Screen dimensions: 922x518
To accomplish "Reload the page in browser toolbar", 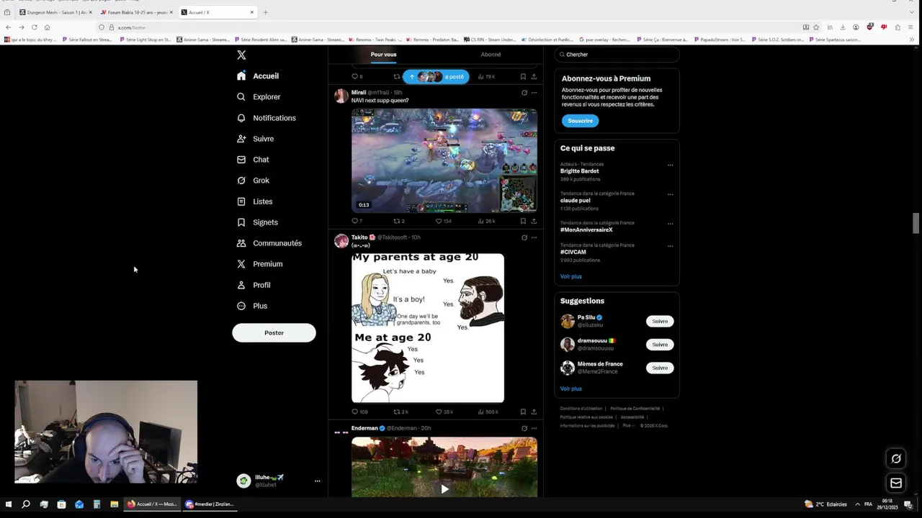I will (34, 27).
